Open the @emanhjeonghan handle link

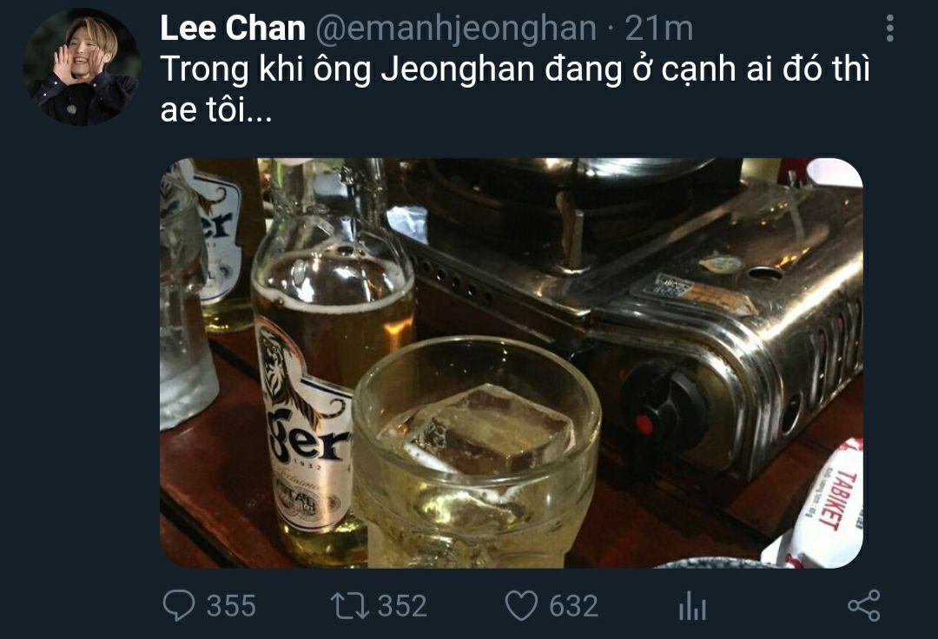coord(456,30)
